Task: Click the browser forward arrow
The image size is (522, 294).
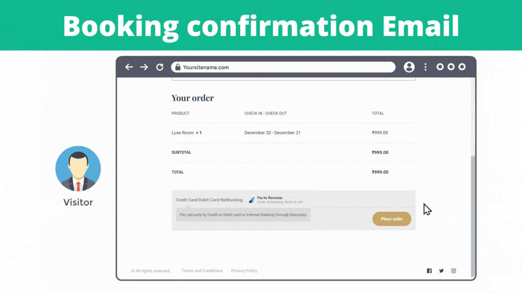Action: coord(144,67)
